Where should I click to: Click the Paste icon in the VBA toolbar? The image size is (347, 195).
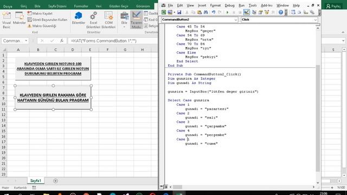[x=199, y=12]
